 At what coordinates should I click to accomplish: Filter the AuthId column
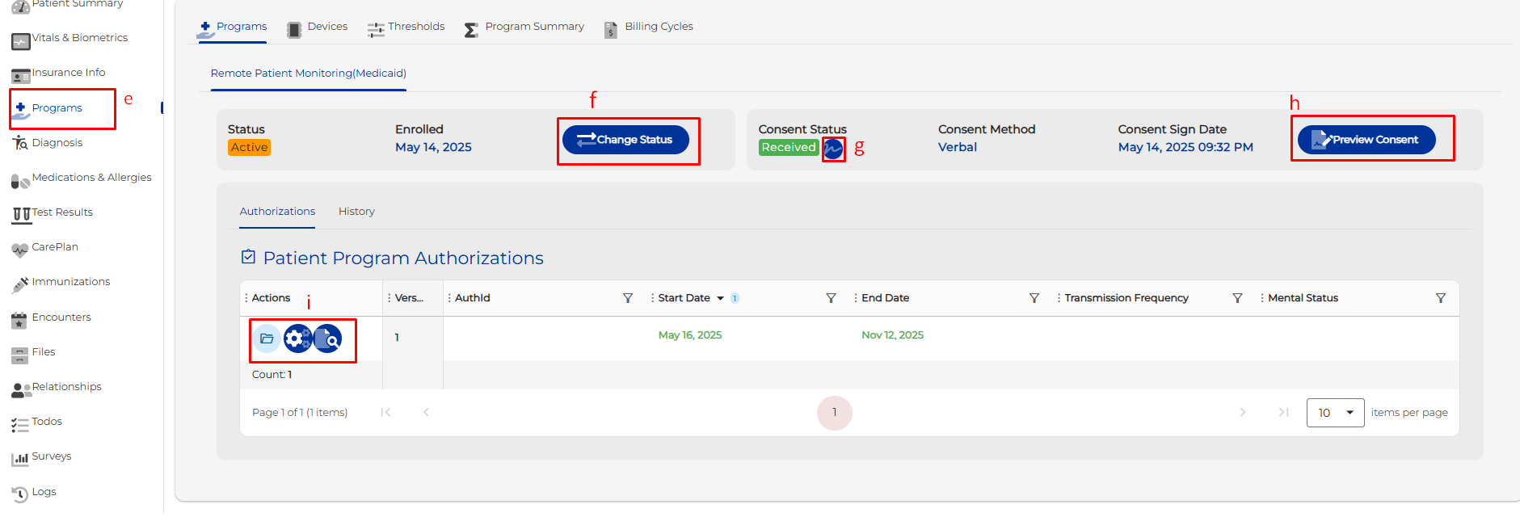pos(628,298)
